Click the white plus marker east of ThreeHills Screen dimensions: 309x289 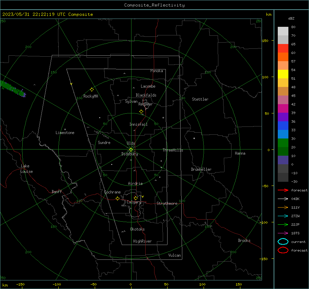click(194, 138)
